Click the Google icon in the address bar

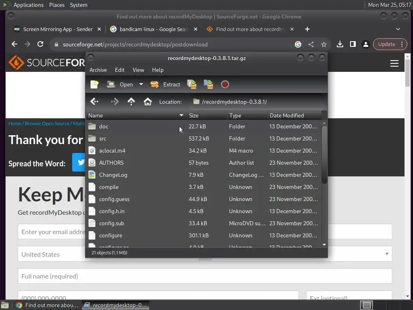pos(298,44)
